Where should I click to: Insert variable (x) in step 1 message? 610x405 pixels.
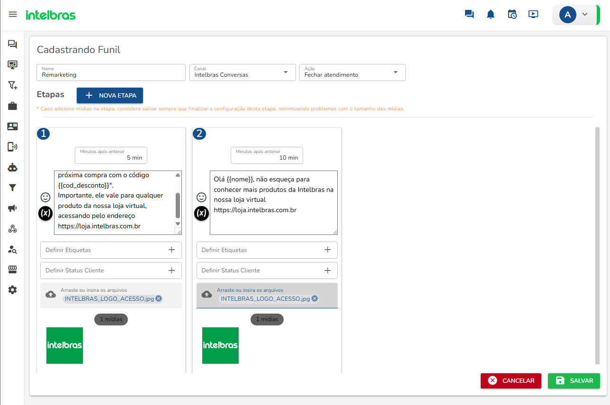tap(45, 214)
